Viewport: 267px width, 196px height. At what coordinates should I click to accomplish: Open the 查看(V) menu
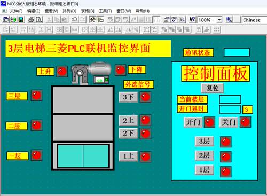[51, 11]
